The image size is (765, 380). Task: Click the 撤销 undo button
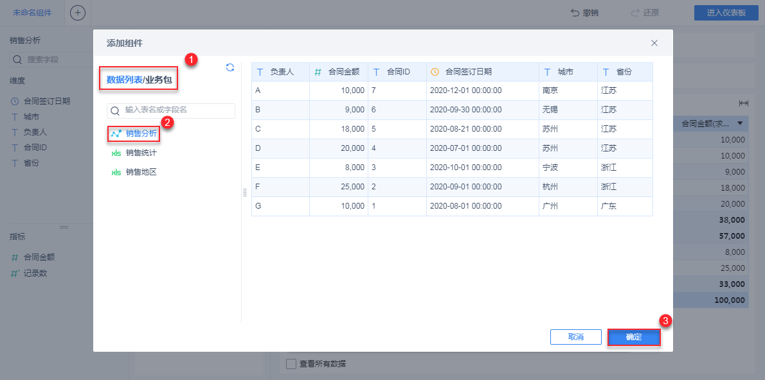[584, 13]
